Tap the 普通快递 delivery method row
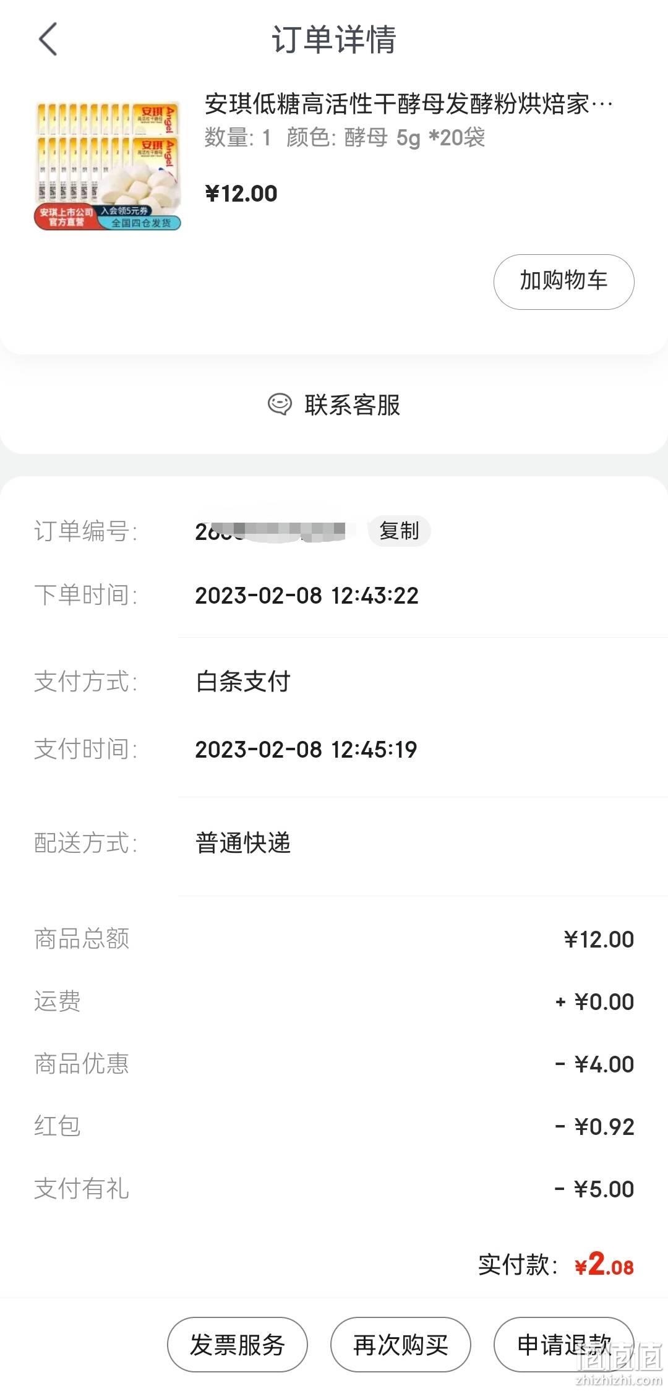Image resolution: width=668 pixels, height=1391 pixels. [334, 842]
